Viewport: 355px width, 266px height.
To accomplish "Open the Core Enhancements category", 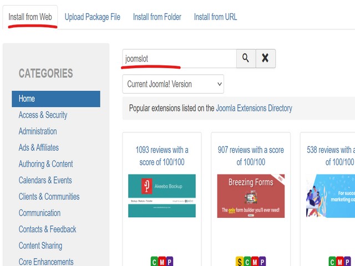I will pyautogui.click(x=46, y=262).
